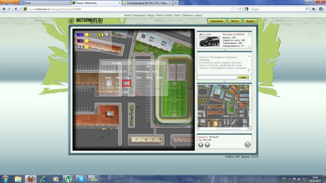Click the slv_piter player name
The width and height of the screenshot is (326, 183).
206,34
